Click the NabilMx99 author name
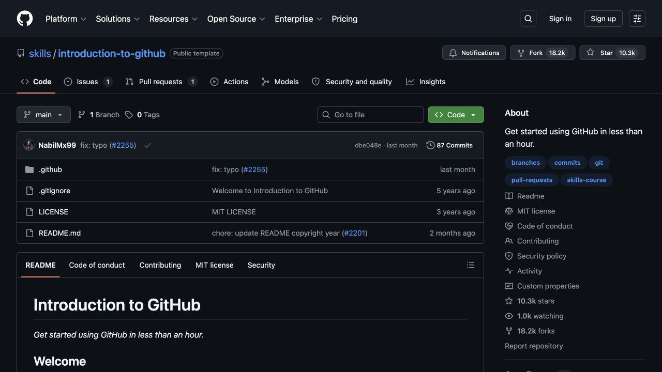 pyautogui.click(x=57, y=145)
